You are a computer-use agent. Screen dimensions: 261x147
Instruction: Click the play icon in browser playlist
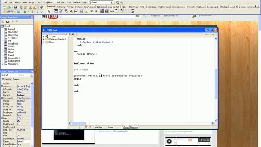point(169,141)
